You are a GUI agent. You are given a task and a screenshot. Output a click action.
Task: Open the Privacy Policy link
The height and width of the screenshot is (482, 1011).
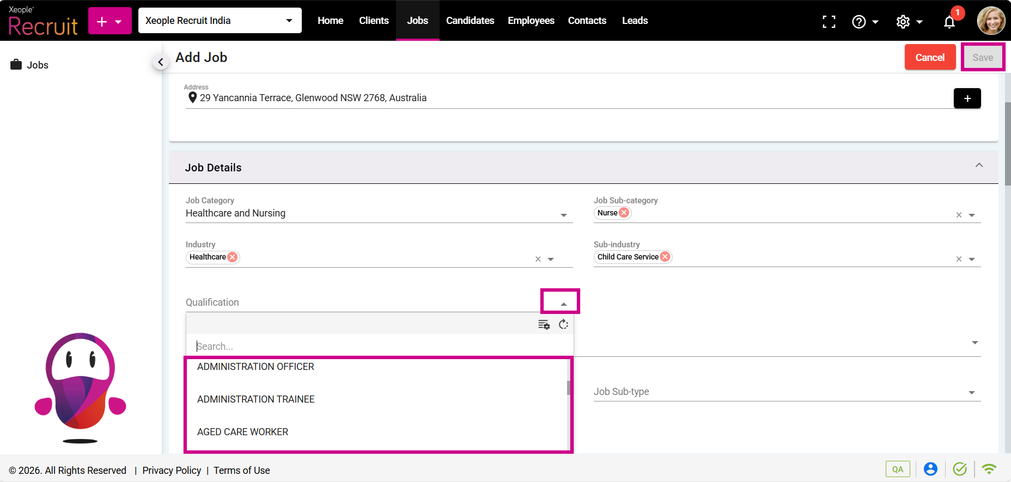[172, 471]
